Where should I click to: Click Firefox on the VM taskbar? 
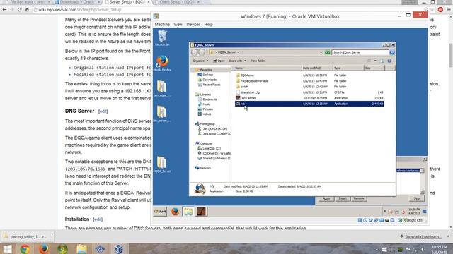(175, 212)
